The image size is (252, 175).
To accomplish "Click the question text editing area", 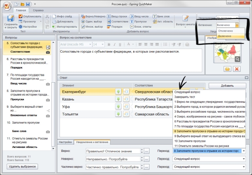I will [131, 60].
